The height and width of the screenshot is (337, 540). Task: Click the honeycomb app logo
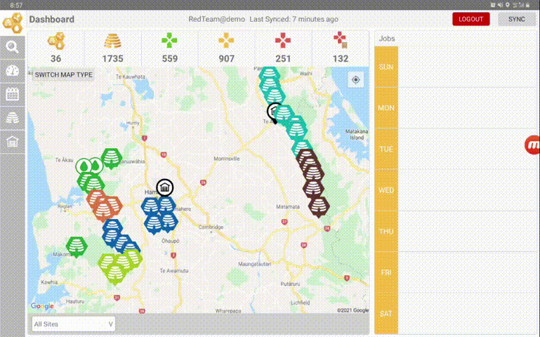[13, 22]
